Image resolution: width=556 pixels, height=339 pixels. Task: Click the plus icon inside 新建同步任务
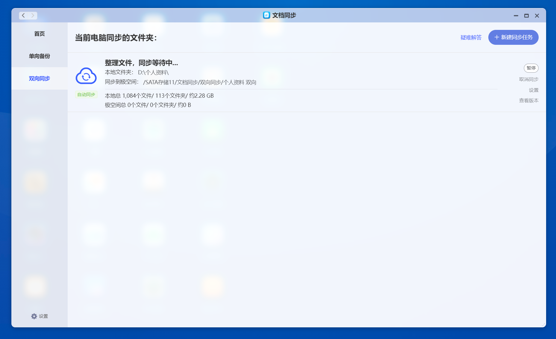(x=497, y=37)
